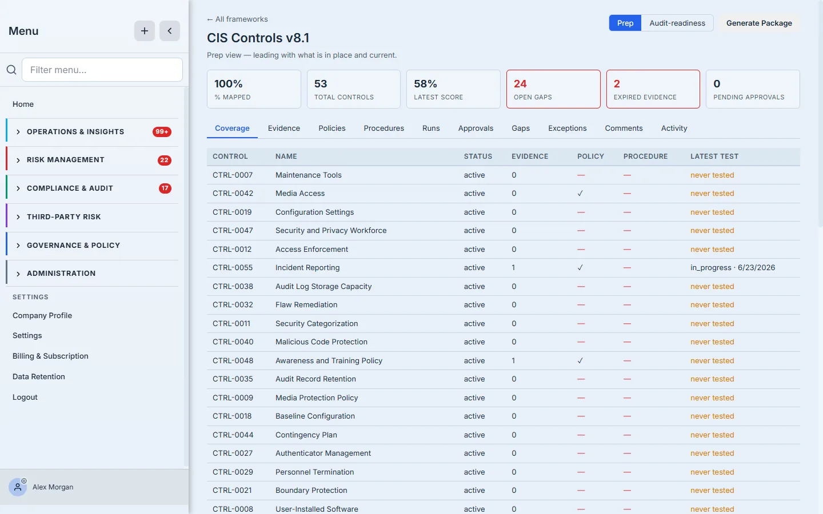Switch to Prep view
823x514 pixels.
(625, 23)
